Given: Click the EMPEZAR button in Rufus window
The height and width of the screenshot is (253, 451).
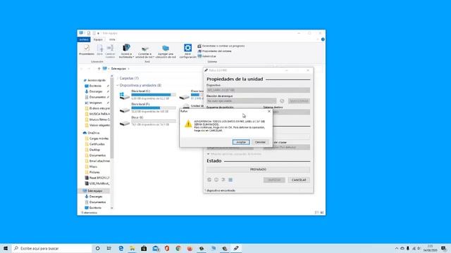Looking at the screenshot, I should tap(274, 180).
